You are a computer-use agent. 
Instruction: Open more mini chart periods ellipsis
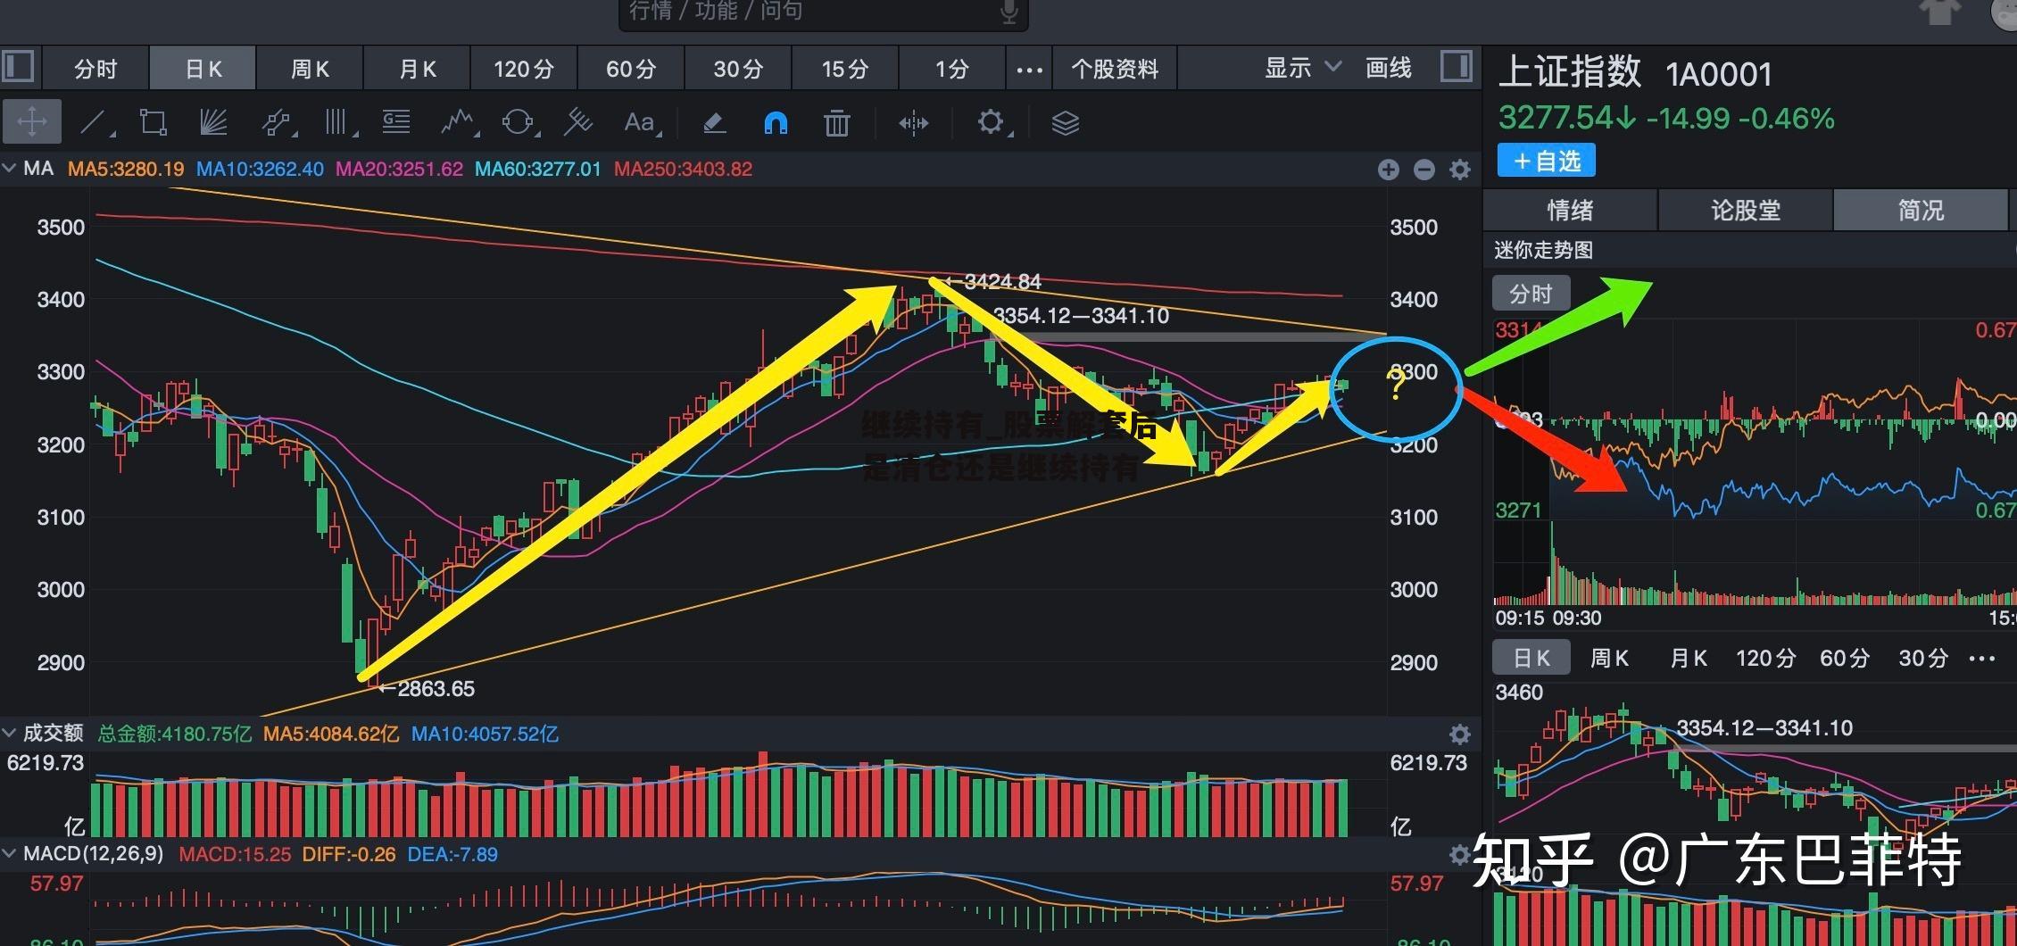click(1981, 660)
